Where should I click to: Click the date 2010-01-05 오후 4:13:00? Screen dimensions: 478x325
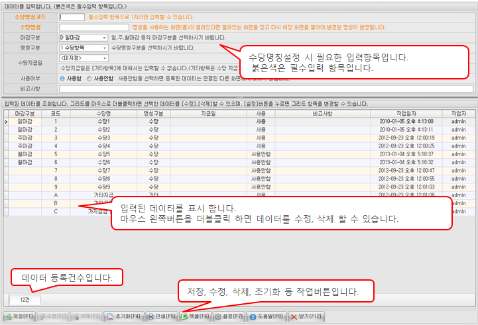click(406, 121)
